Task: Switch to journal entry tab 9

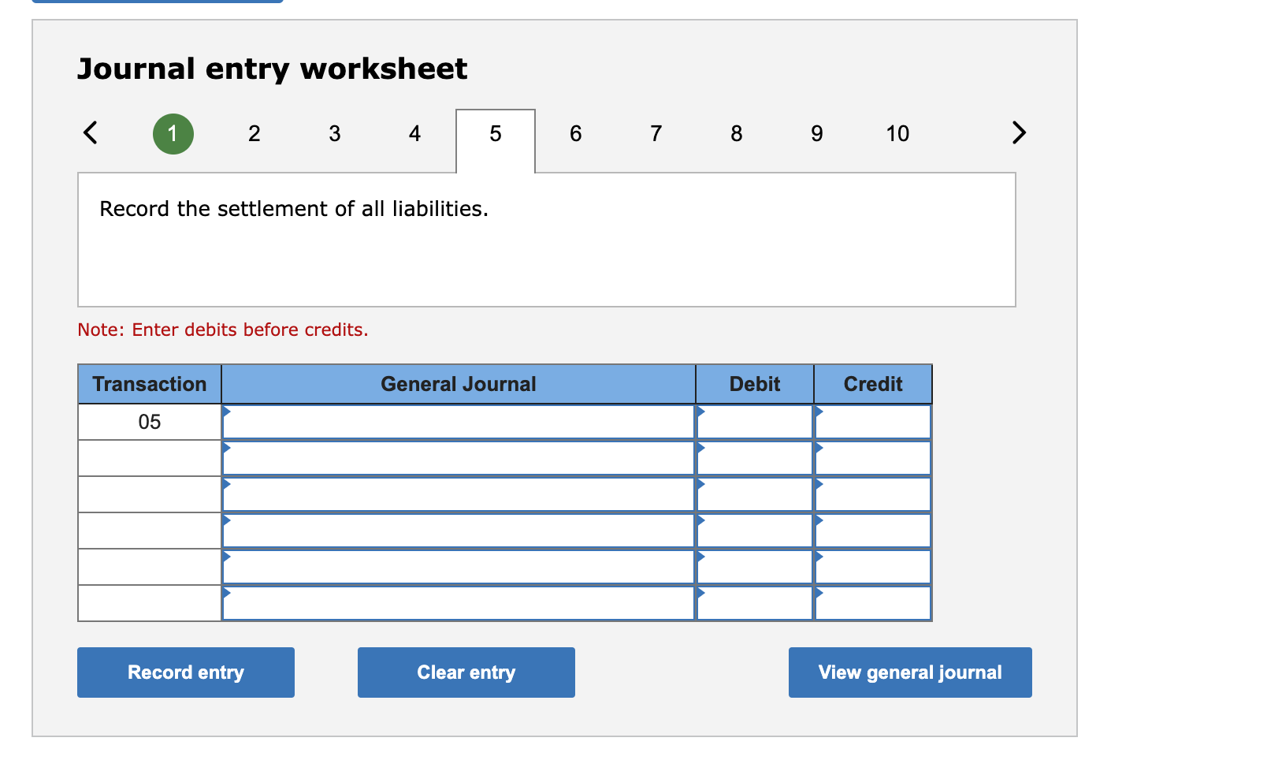Action: pyautogui.click(x=817, y=134)
